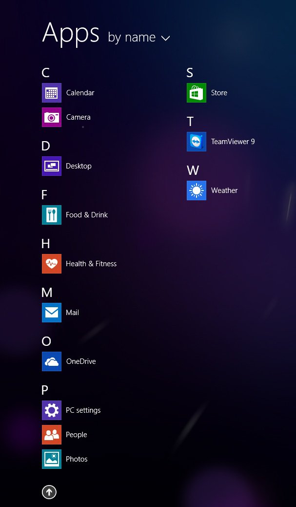The height and width of the screenshot is (507, 296).
Task: Launch the Health & Fitness heart icon
Action: 52,264
